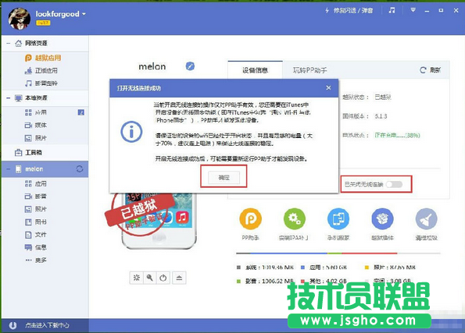Screen dimensions: 465x333
Task: Open device 影音 under melon
Action: 36,197
